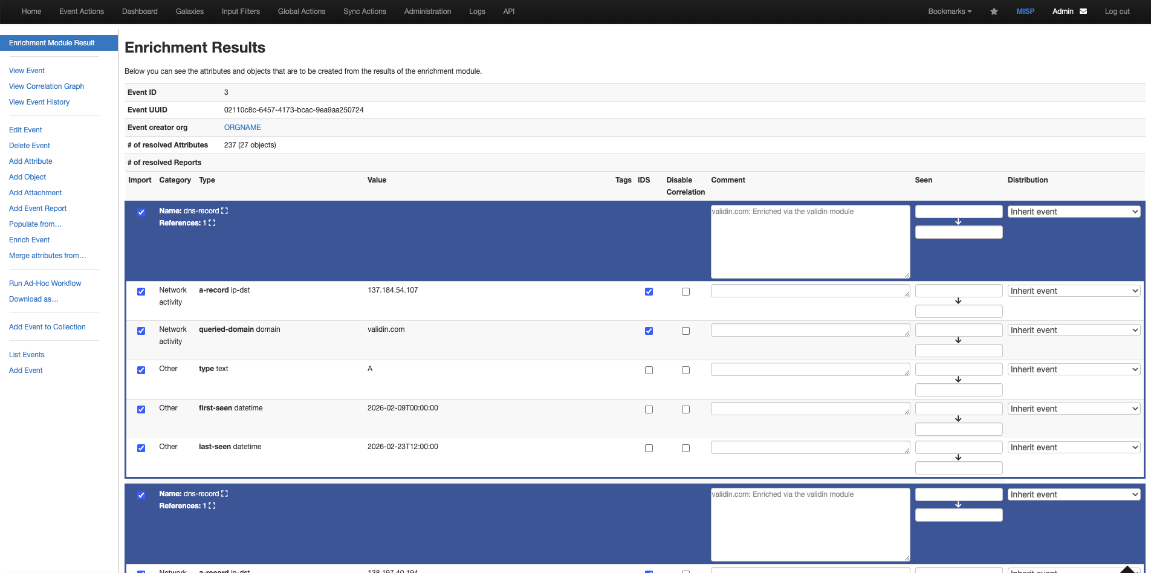Open the Administration menu
Image resolution: width=1151 pixels, height=573 pixels.
click(x=427, y=11)
